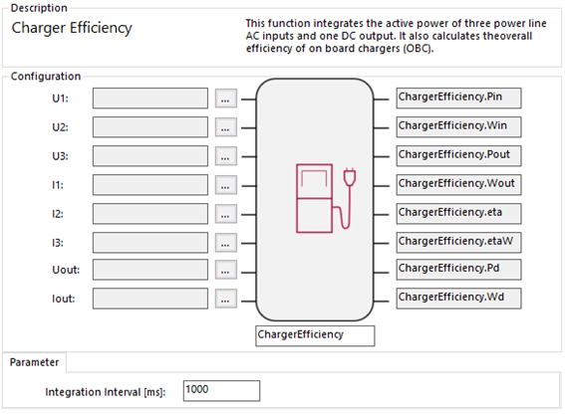This screenshot has width=565, height=414.
Task: Open browse button for Iout input
Action: (226, 299)
